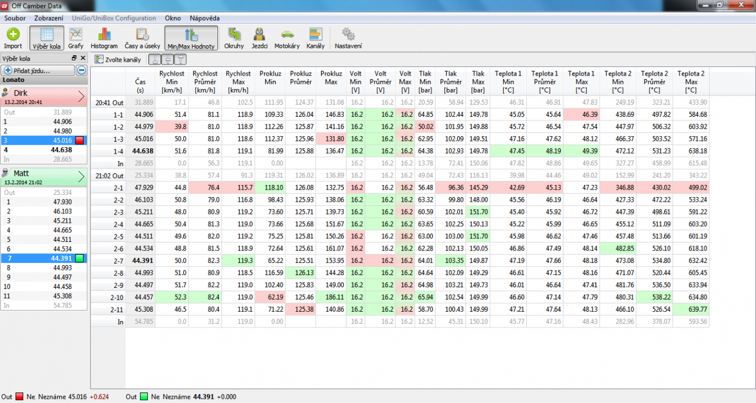Open the Grafy charts view
756x403 pixels.
(76, 38)
